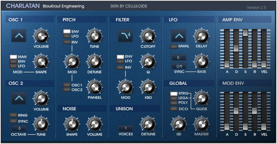
Task: Select MAN shape modulation for OSC 1
Action: (13, 57)
